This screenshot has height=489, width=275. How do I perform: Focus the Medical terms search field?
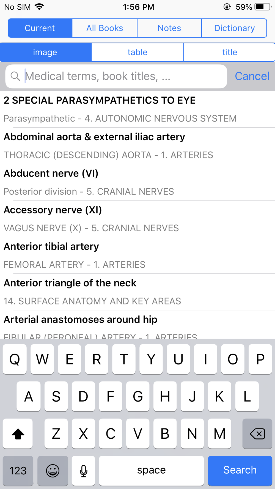point(116,76)
